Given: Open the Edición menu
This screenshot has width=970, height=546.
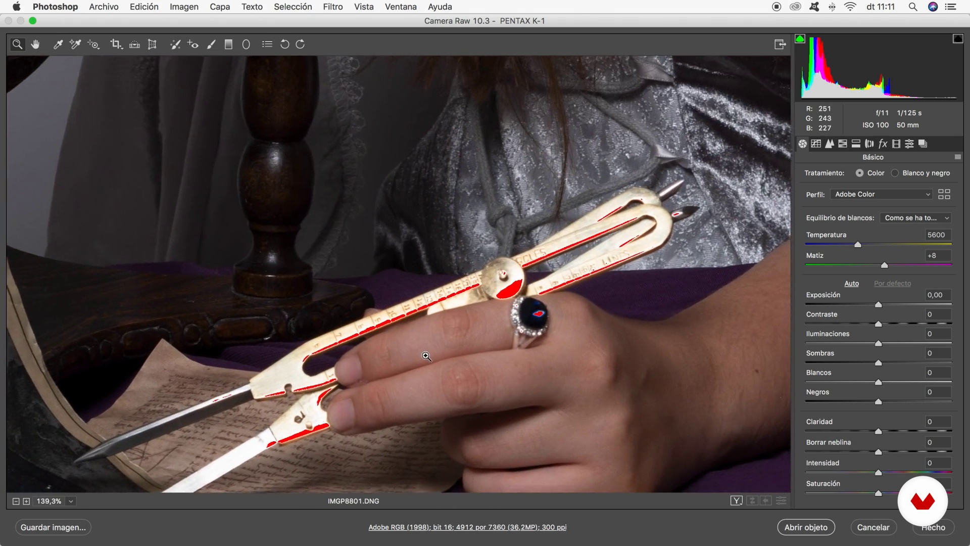Looking at the screenshot, I should (x=144, y=7).
